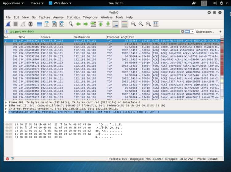231x172 pixels.
Task: Select packet number 690
Action: [112, 44]
